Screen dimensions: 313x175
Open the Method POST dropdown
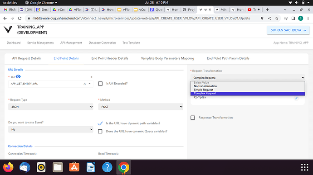click(141, 107)
